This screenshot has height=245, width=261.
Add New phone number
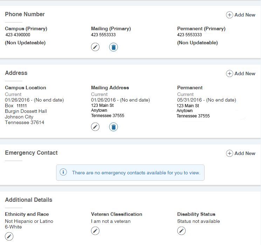[x=241, y=15]
